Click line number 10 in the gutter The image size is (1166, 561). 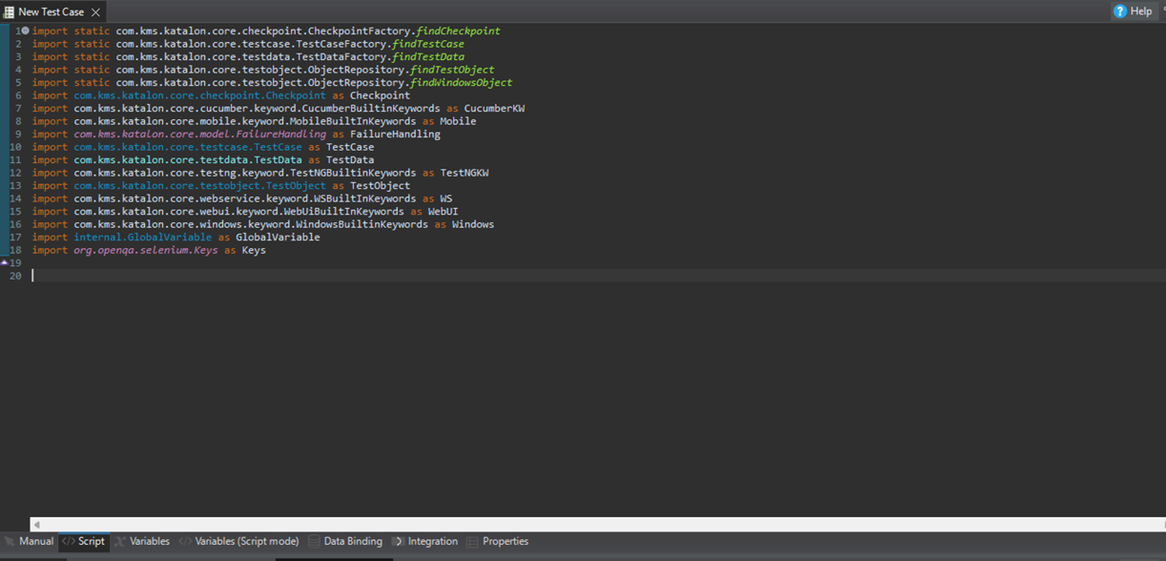(15, 147)
